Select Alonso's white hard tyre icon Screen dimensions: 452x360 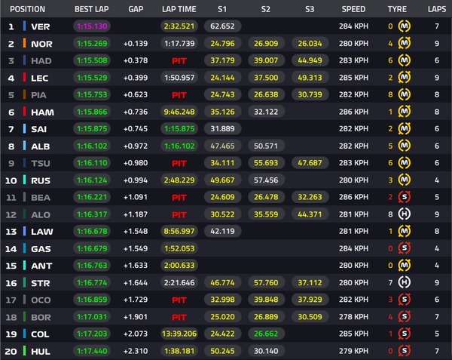pos(405,214)
